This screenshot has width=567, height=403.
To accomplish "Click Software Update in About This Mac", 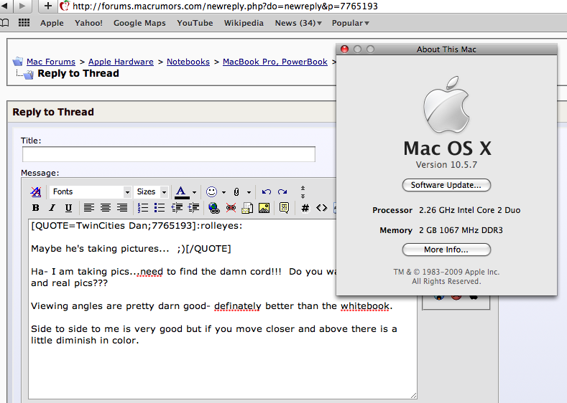I will (446, 185).
